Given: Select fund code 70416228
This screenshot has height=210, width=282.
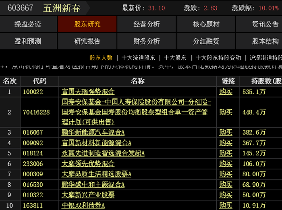Looking at the screenshot, I should coord(36,112).
